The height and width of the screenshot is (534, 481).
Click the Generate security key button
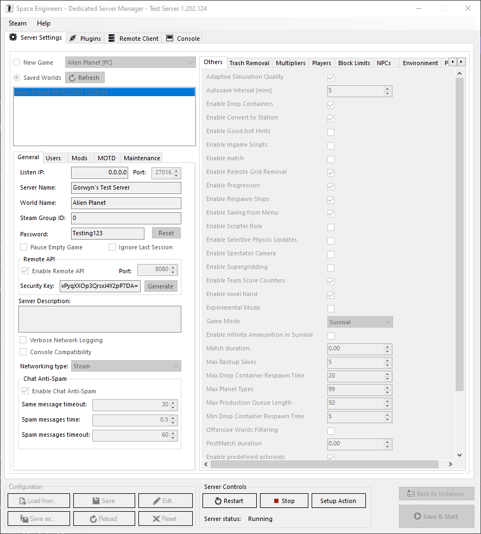pos(161,286)
